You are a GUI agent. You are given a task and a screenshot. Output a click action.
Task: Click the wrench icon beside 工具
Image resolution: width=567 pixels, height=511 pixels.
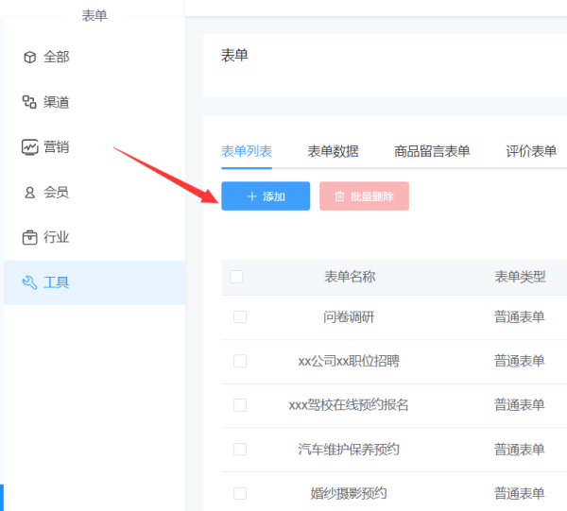point(29,282)
